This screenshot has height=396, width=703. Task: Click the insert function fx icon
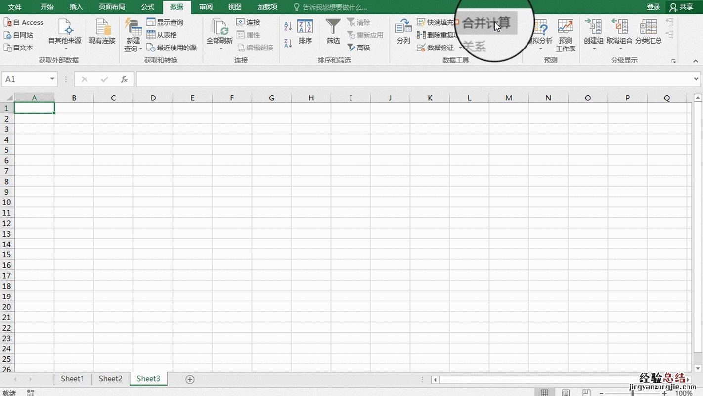[124, 79]
